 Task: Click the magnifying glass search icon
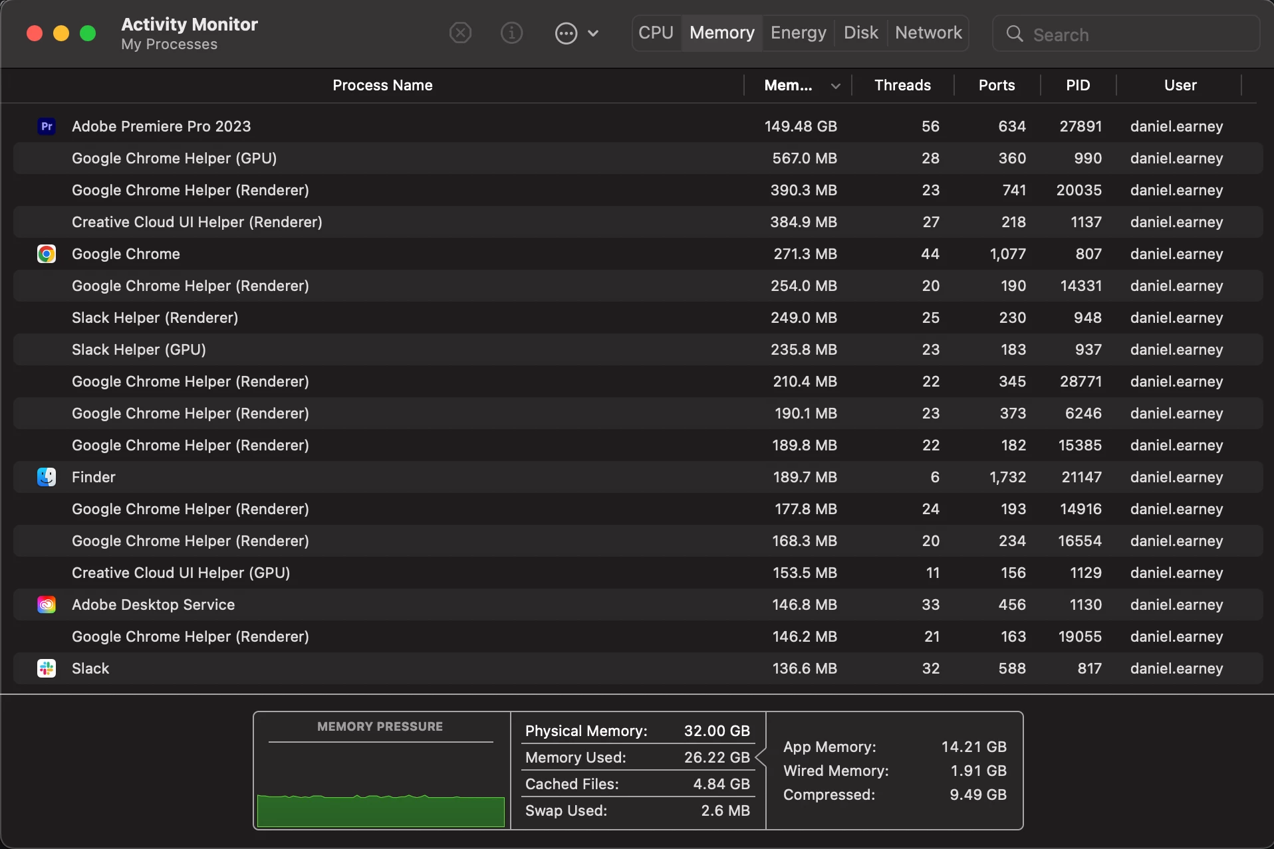(1014, 34)
